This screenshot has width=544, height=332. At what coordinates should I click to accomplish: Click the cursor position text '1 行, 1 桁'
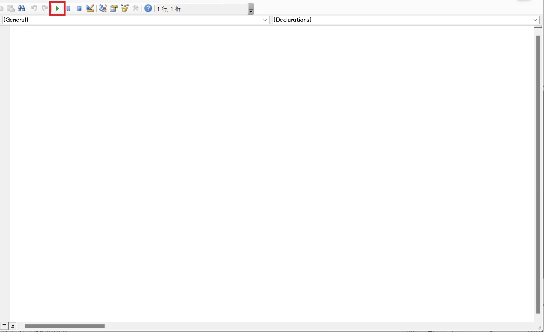(169, 9)
